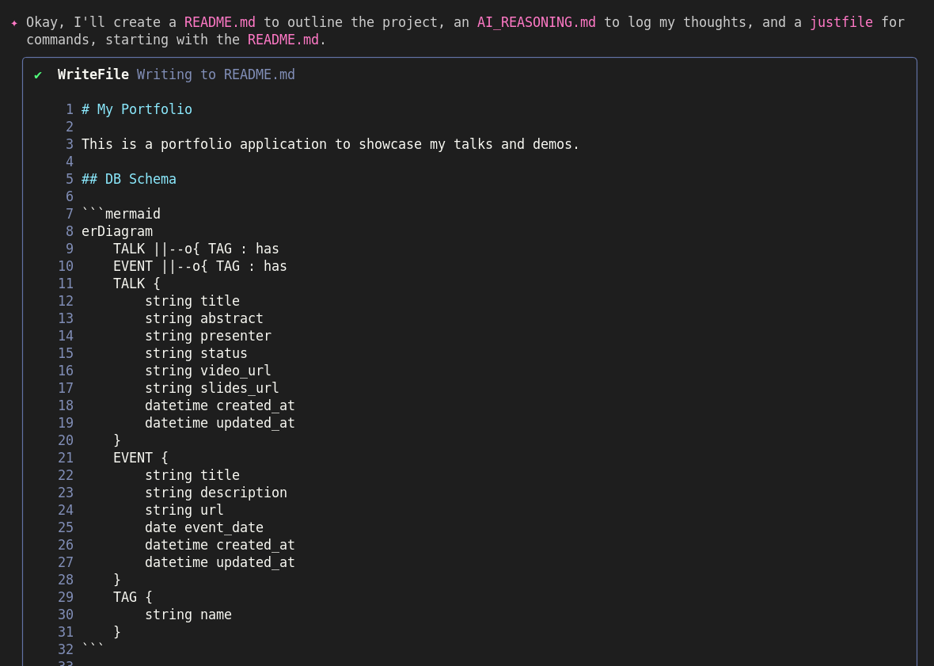Click the 'string slides_url' field line
The width and height of the screenshot is (934, 666).
tap(211, 388)
